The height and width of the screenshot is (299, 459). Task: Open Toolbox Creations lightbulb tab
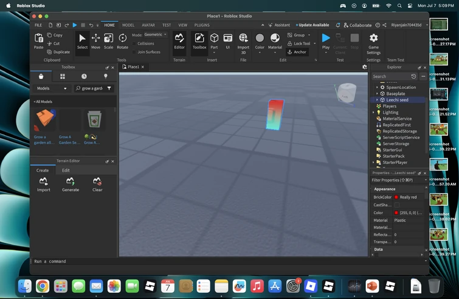click(x=106, y=76)
